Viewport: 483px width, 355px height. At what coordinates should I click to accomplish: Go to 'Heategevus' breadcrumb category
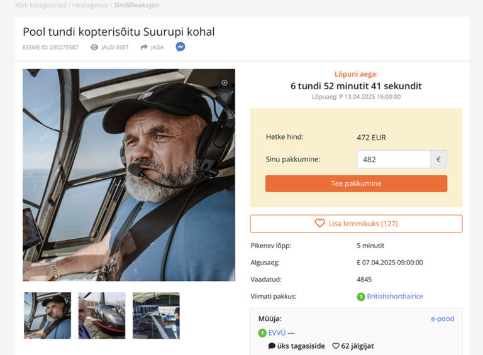(x=90, y=5)
